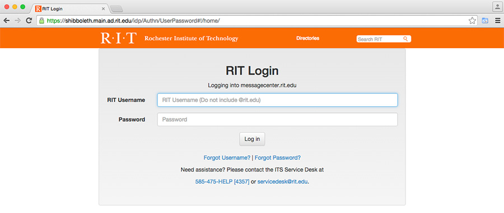Click the RIT Login heading
This screenshot has width=504, height=213.
coord(252,70)
